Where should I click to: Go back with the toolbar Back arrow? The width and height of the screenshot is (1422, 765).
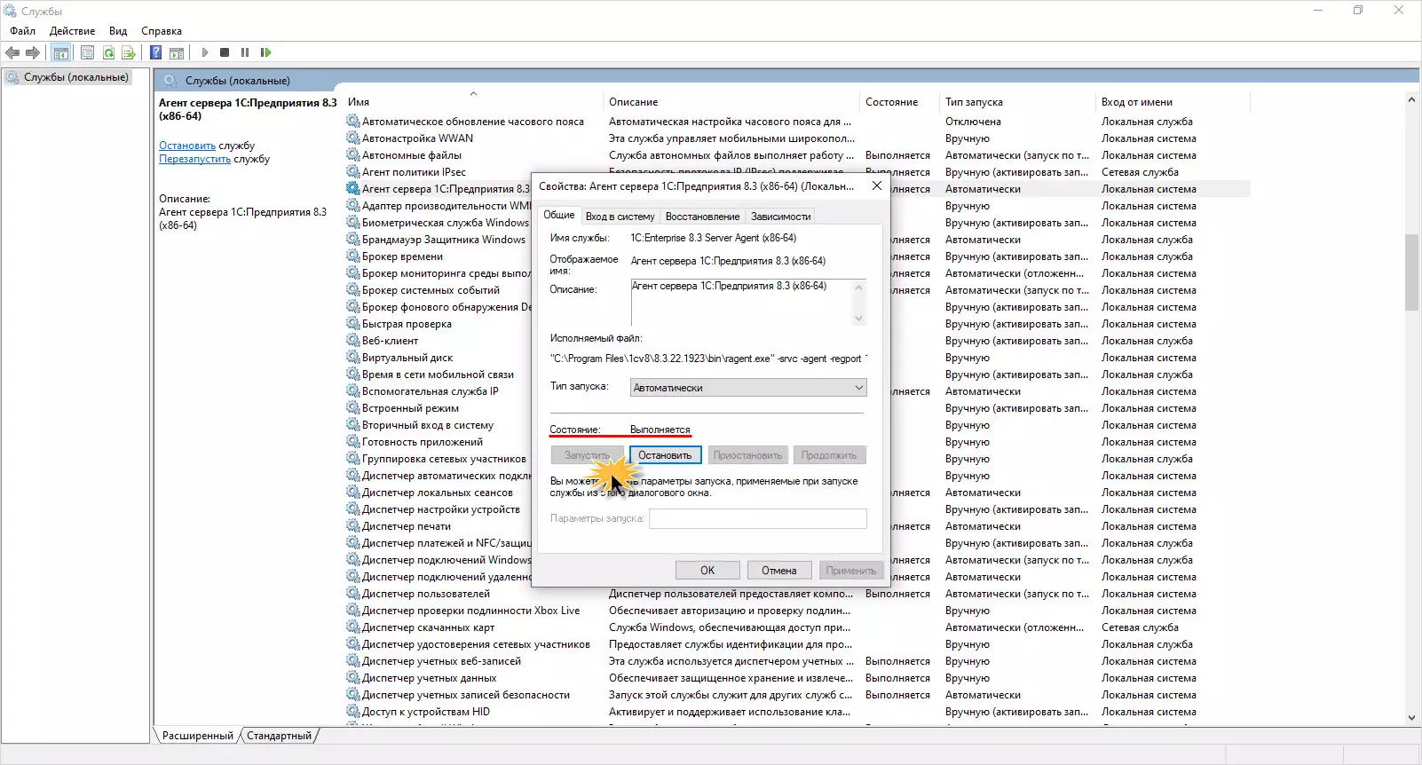click(12, 52)
